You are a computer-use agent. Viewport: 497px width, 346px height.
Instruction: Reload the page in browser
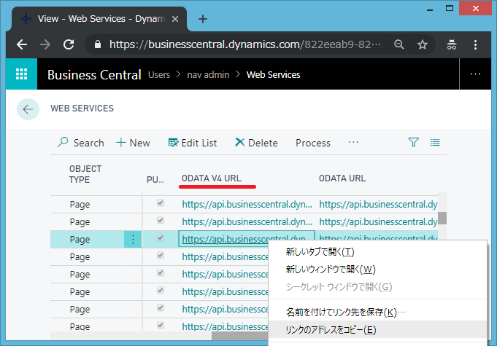pyautogui.click(x=69, y=44)
